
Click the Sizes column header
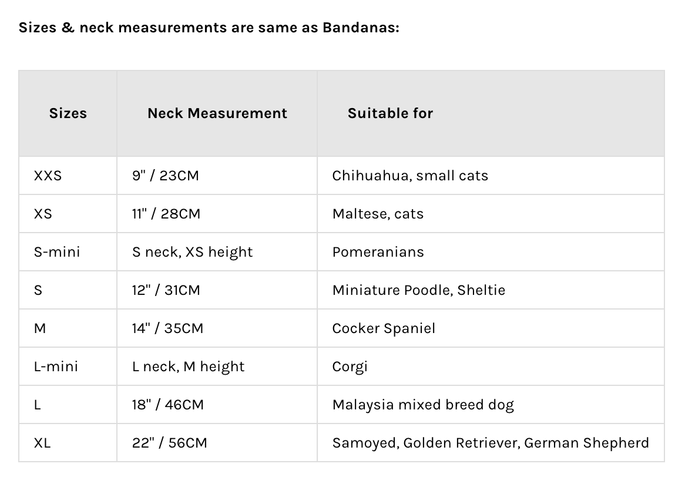point(68,113)
